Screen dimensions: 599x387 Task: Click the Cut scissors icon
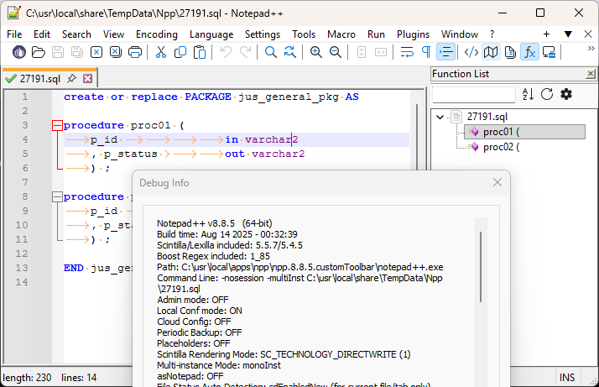160,52
